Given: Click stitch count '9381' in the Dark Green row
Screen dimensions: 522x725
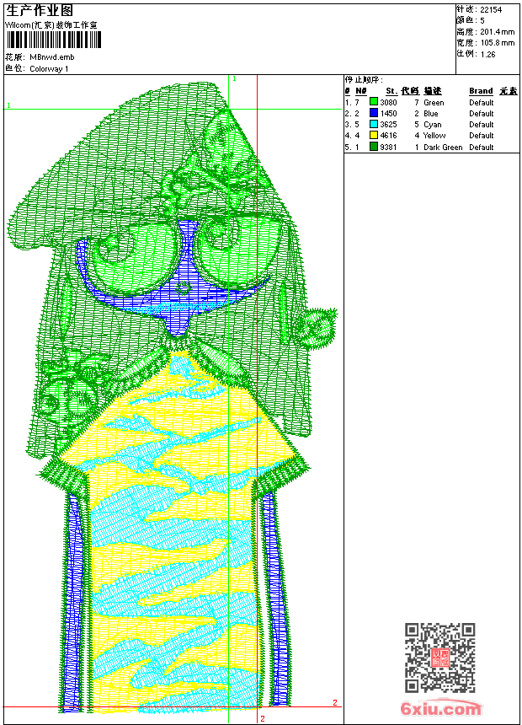Looking at the screenshot, I should click(388, 147).
